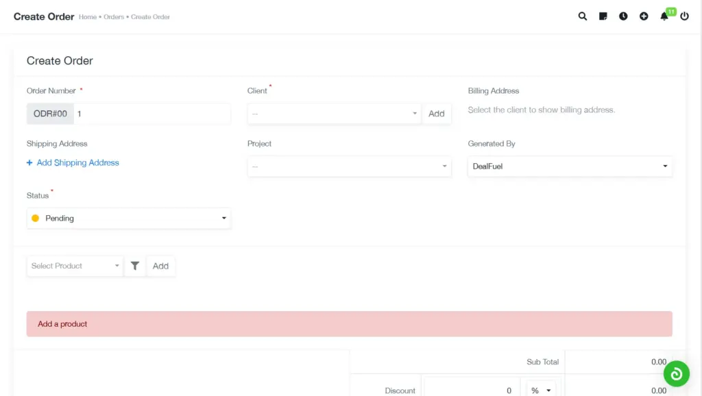Open the product filter funnel icon

coord(134,266)
